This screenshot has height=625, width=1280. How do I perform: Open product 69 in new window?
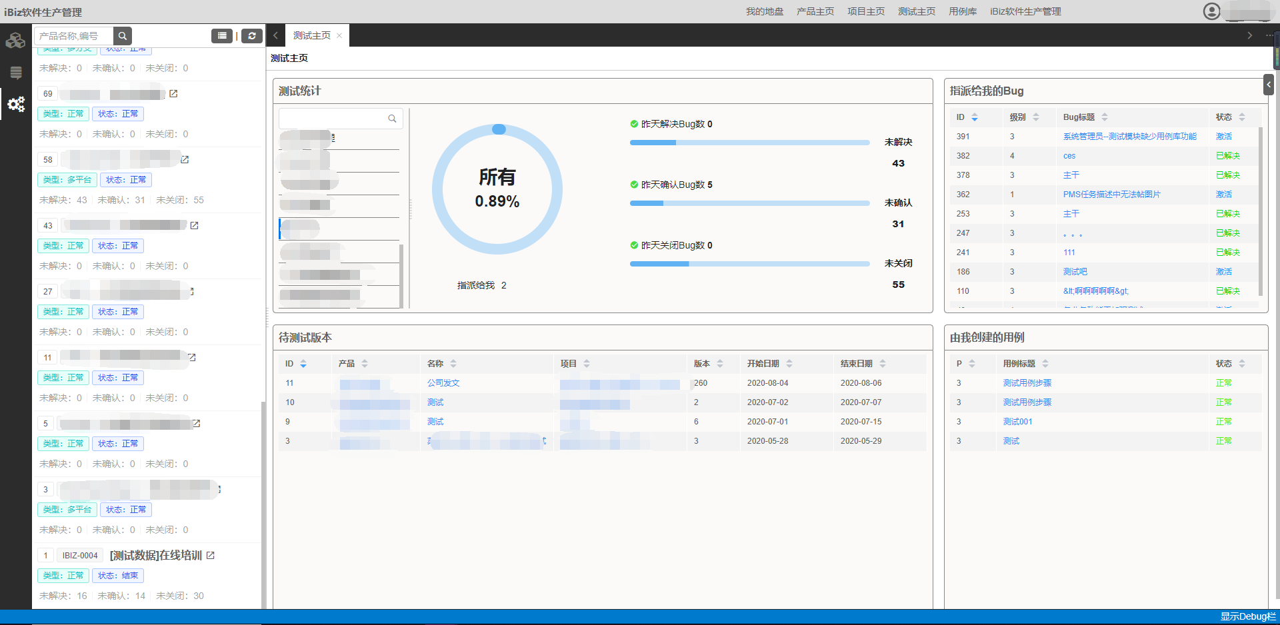click(173, 94)
